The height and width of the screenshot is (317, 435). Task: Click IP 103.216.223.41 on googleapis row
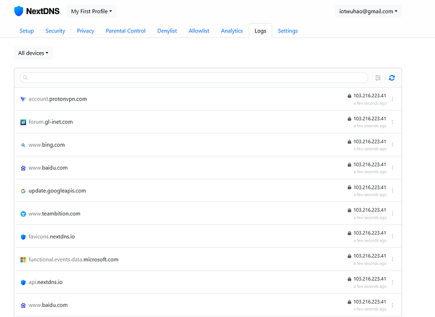(369, 187)
